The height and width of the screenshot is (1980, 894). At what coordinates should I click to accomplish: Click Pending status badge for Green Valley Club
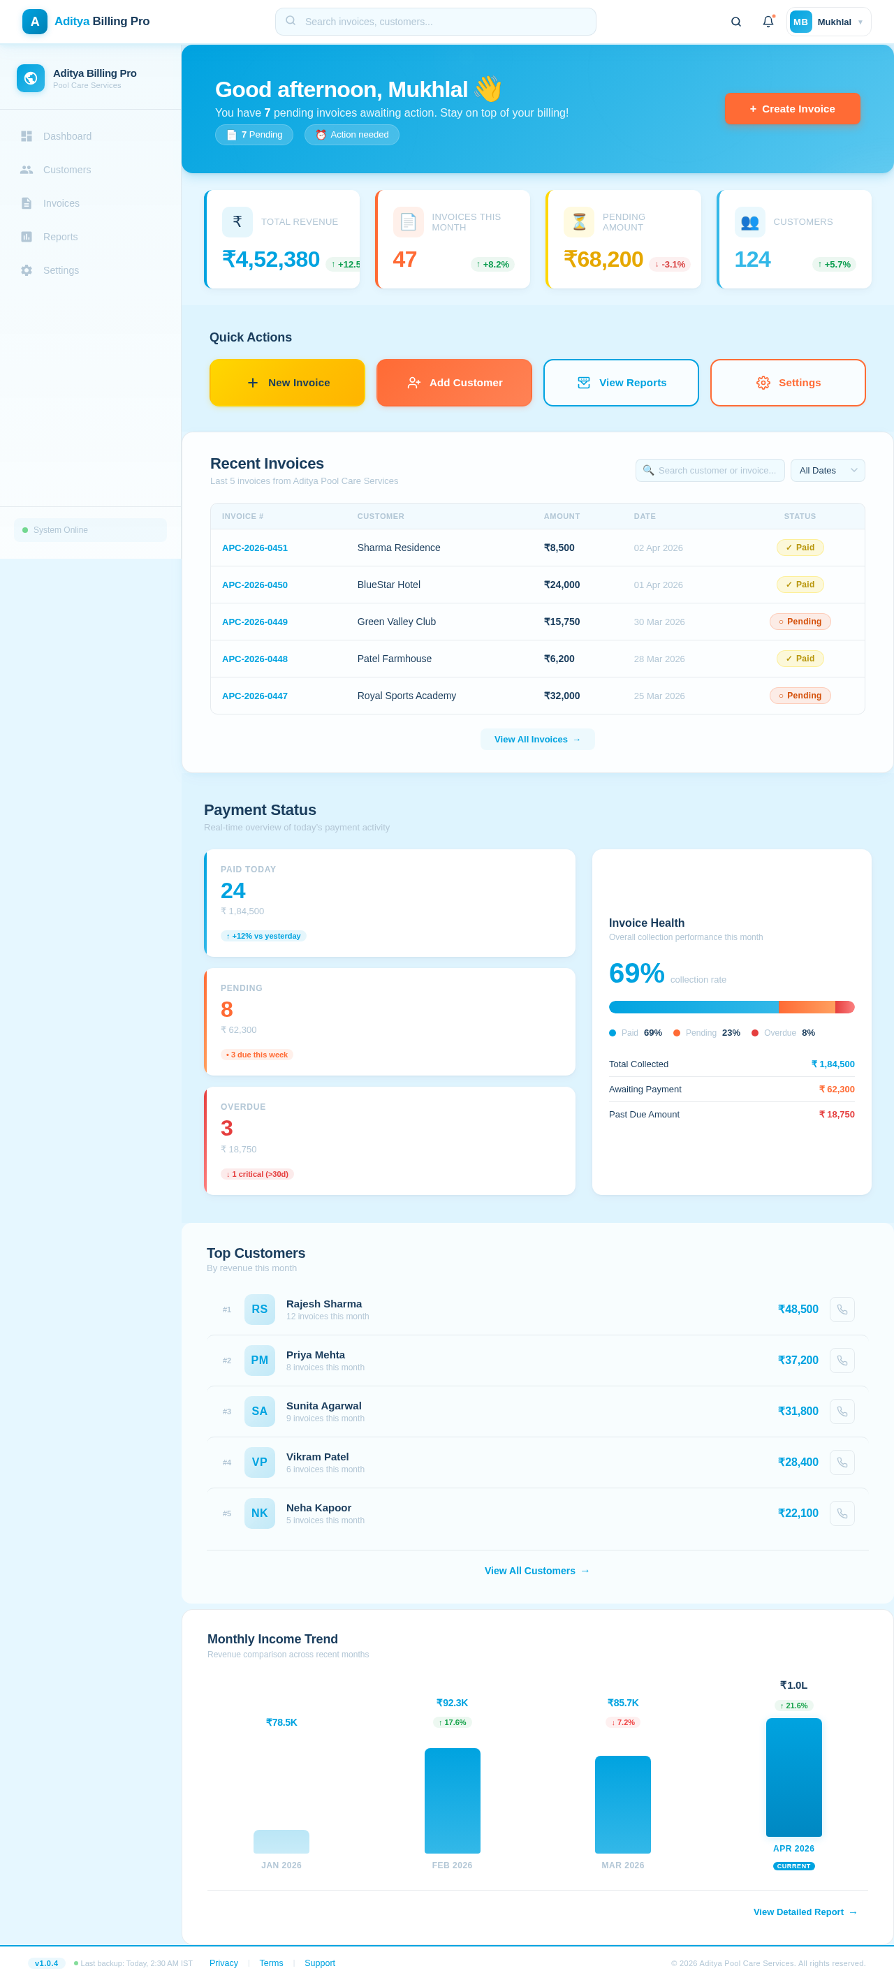pyautogui.click(x=800, y=622)
